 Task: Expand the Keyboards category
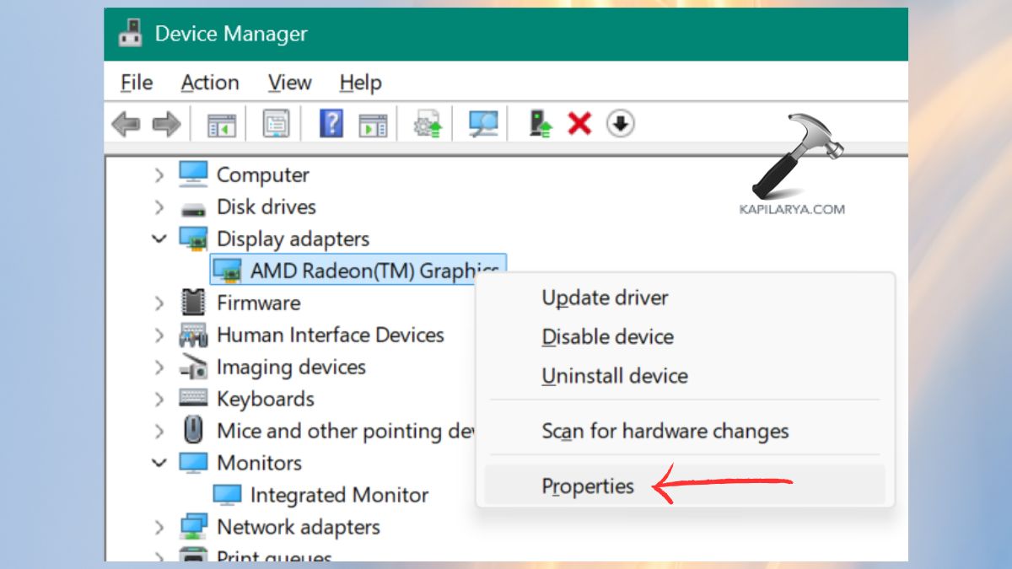pyautogui.click(x=160, y=399)
